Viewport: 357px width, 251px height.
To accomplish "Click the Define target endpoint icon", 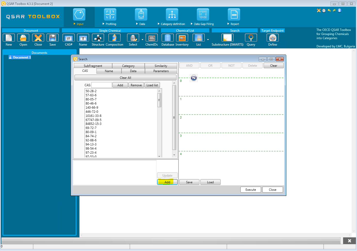I will (x=272, y=38).
